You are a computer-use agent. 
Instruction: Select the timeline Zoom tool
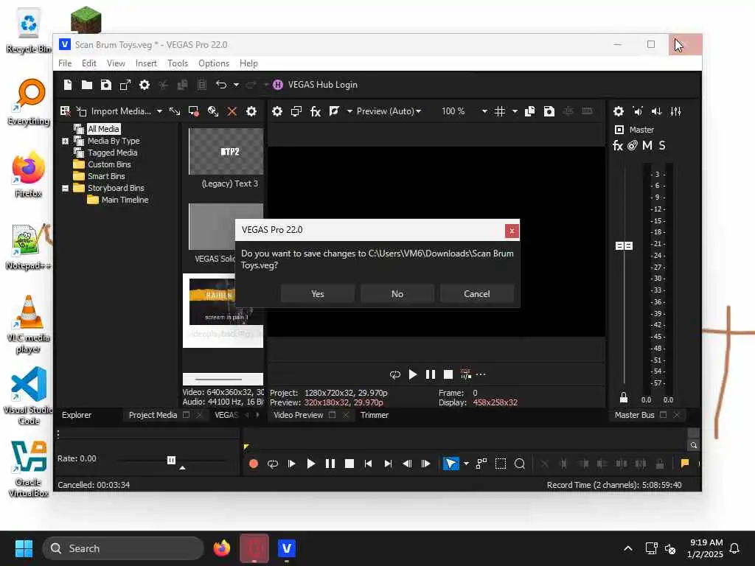(x=520, y=464)
